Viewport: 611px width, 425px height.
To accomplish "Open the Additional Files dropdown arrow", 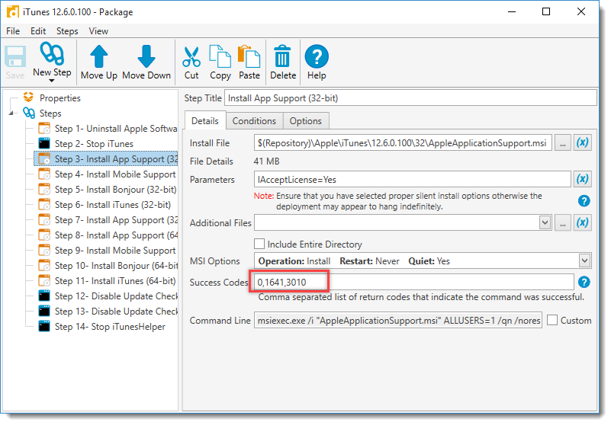I will coord(545,222).
